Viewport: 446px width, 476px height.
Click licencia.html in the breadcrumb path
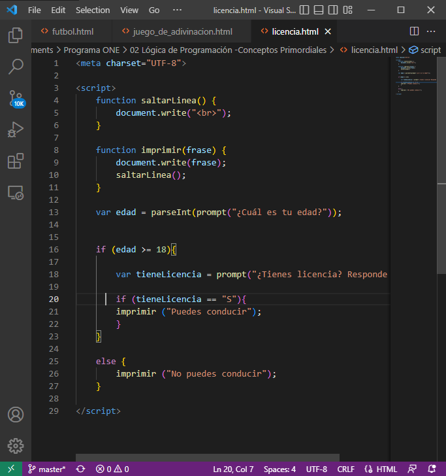374,50
